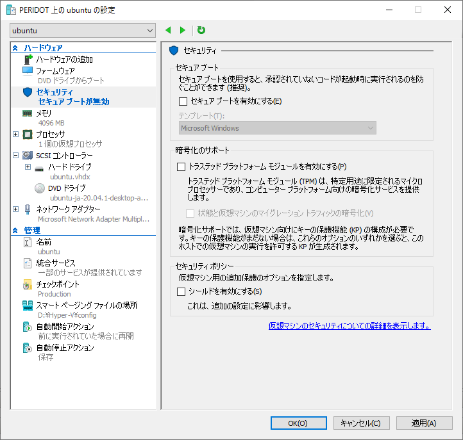Select the hard drive icon
Viewport: 463px width, 440px height.
click(x=39, y=168)
